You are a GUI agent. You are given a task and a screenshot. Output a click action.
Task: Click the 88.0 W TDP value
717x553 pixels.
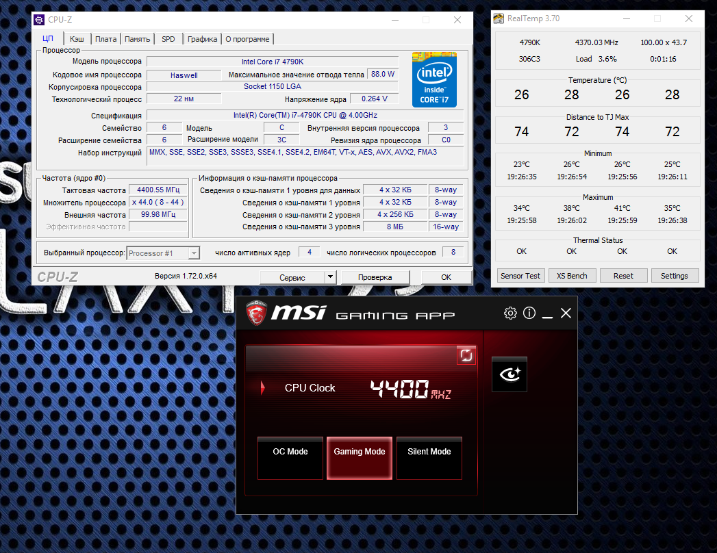[x=383, y=74]
